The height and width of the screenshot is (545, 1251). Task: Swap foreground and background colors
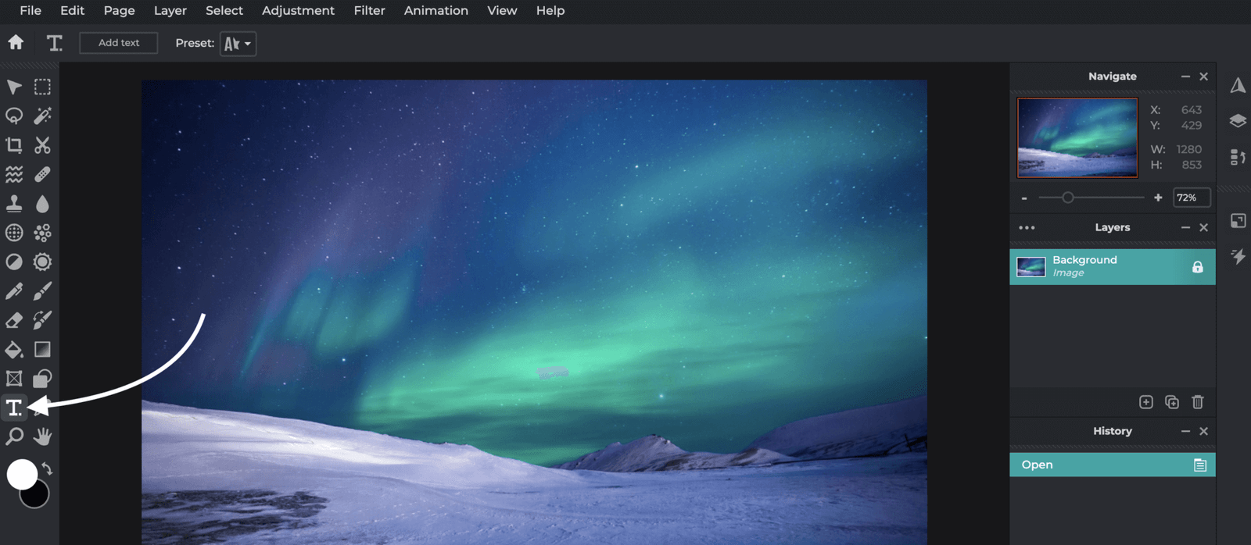point(47,468)
